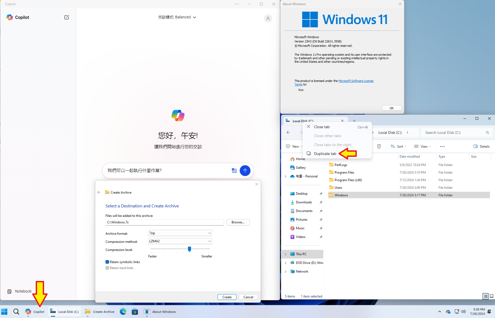Open OneDrive status in system tray
Viewport: 495px width, 318px height.
[448, 312]
